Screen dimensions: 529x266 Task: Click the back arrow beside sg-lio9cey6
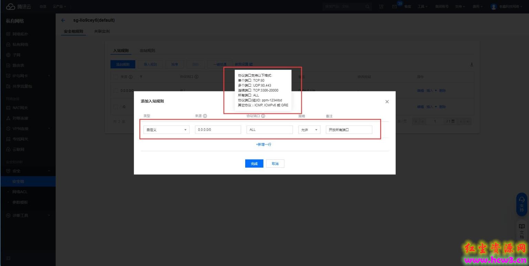pyautogui.click(x=63, y=20)
